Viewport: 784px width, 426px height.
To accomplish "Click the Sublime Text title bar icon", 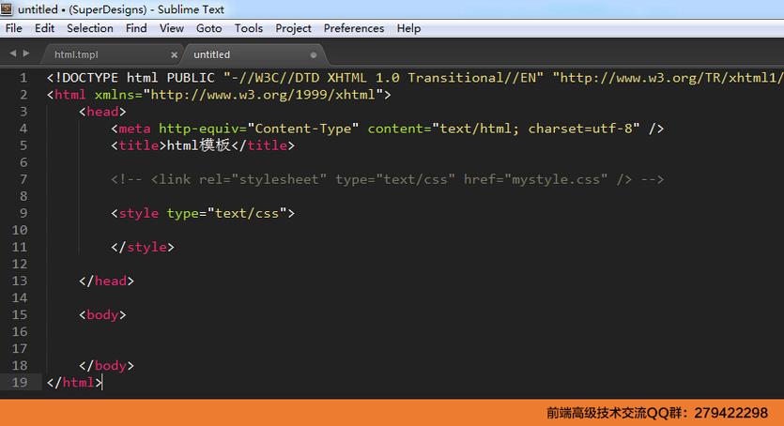I will pos(7,9).
